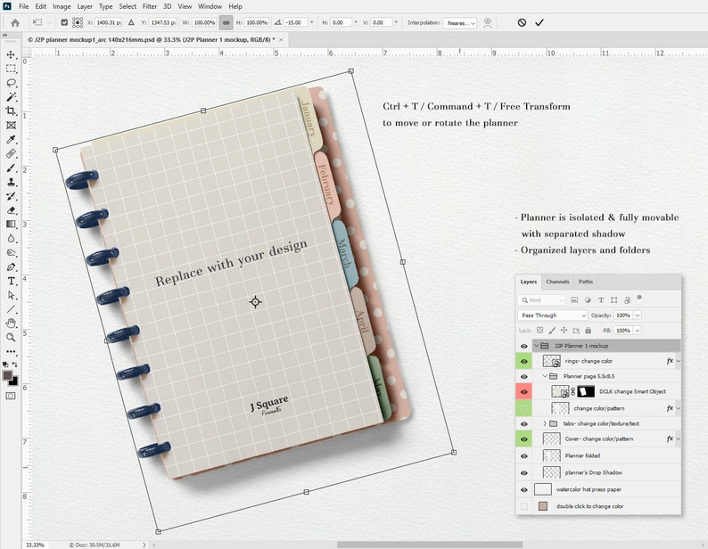Image resolution: width=708 pixels, height=549 pixels.
Task: Toggle the maintain aspect ratio link button
Action: (226, 22)
